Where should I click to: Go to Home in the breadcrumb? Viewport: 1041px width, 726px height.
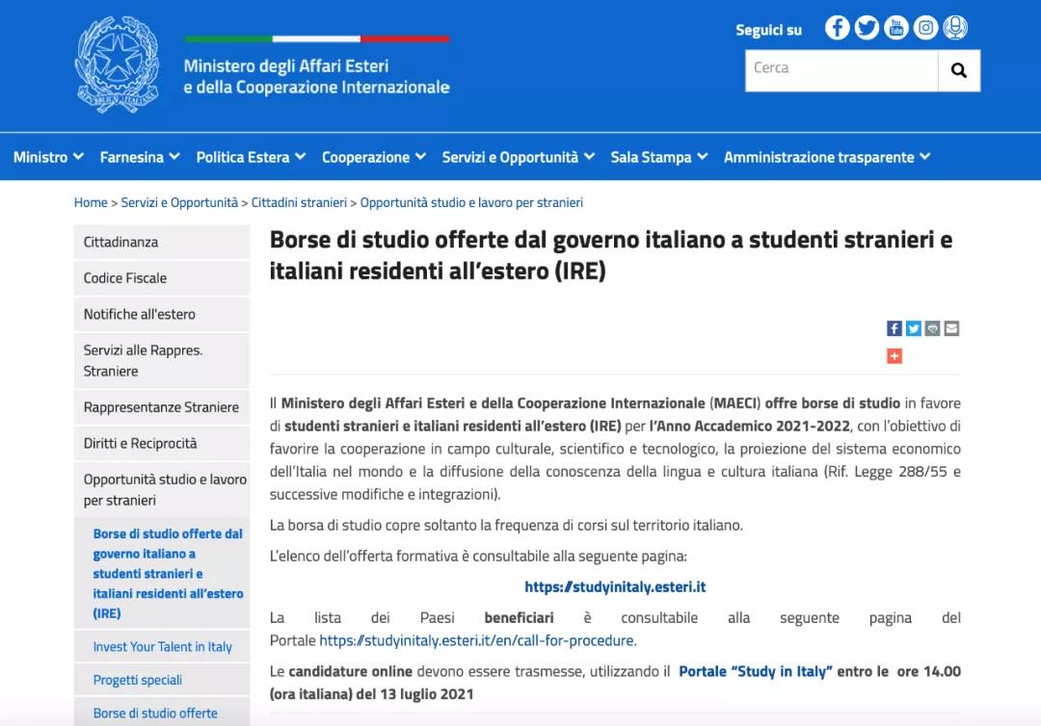tap(91, 202)
